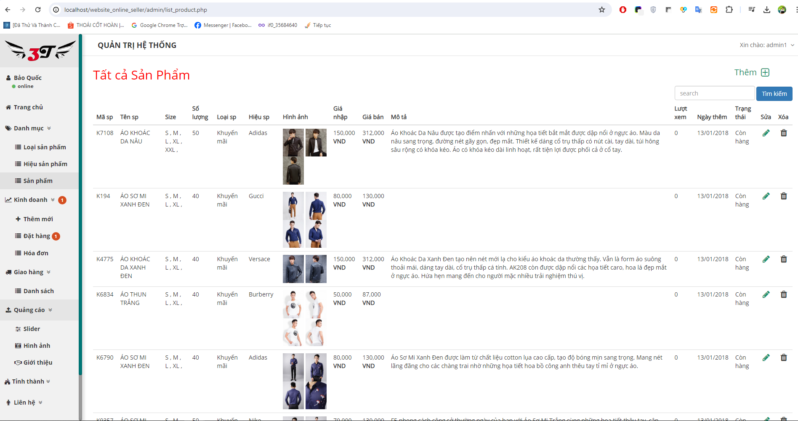Open the browser downloads icon
Image resolution: width=798 pixels, height=421 pixels.
(767, 10)
